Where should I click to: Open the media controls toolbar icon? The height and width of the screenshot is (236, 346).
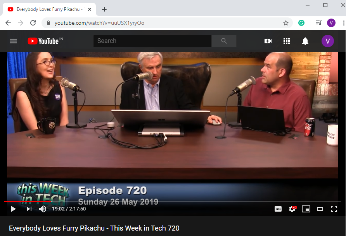pyautogui.click(x=318, y=23)
